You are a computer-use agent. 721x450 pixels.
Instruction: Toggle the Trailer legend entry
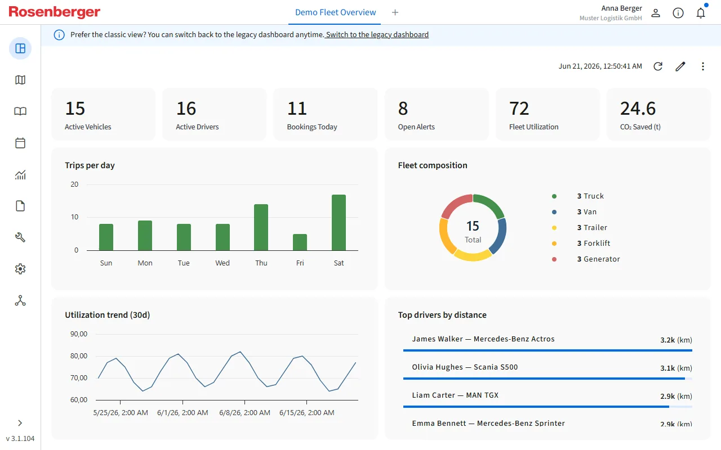(580, 228)
